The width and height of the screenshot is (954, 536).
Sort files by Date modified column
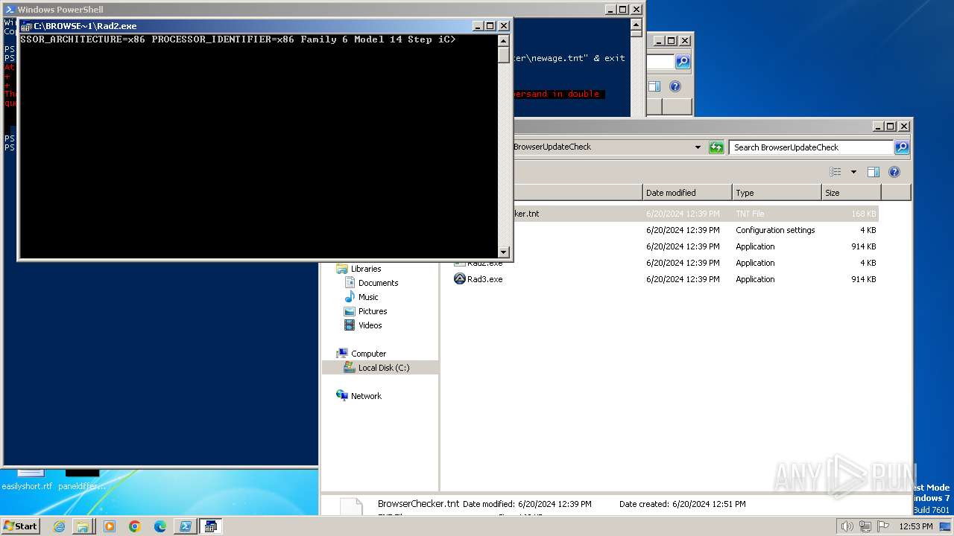pyautogui.click(x=687, y=193)
